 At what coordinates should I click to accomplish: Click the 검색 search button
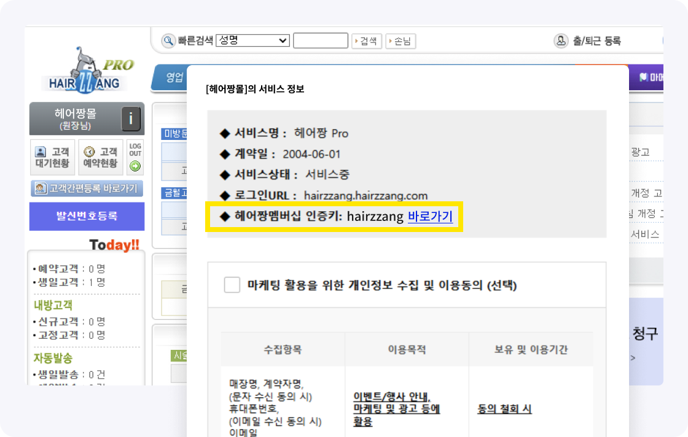[366, 41]
